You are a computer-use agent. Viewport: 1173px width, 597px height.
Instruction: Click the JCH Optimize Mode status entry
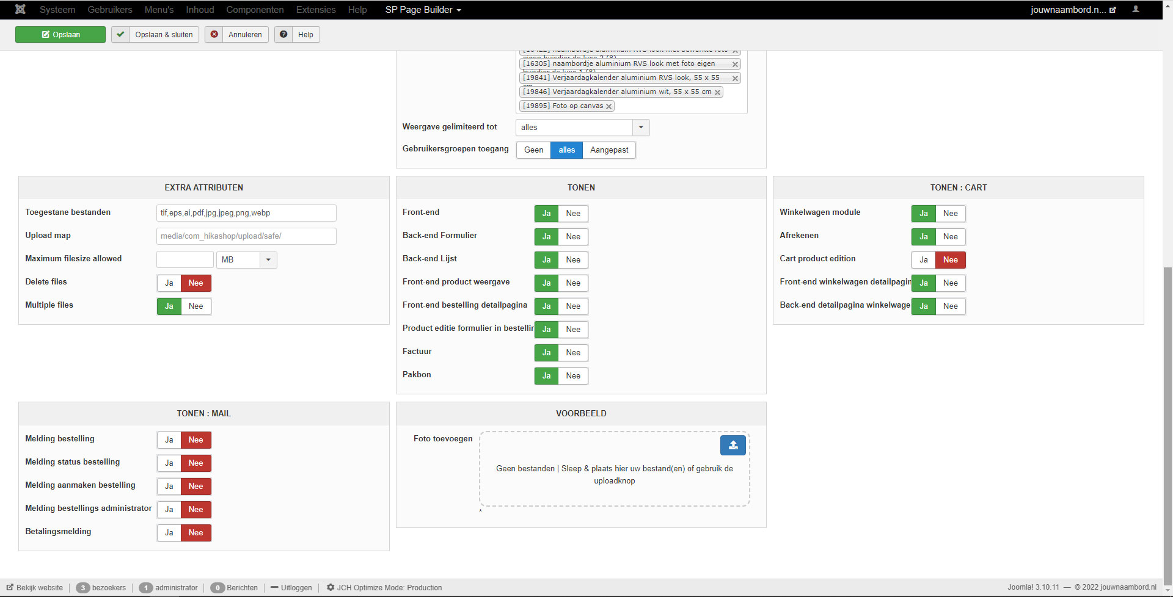384,588
